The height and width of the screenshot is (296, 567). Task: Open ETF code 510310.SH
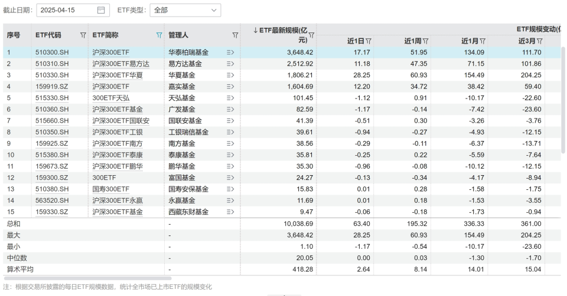click(x=52, y=64)
